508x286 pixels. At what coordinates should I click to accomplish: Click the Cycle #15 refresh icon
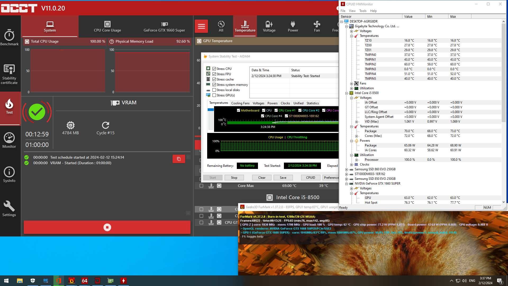(105, 125)
